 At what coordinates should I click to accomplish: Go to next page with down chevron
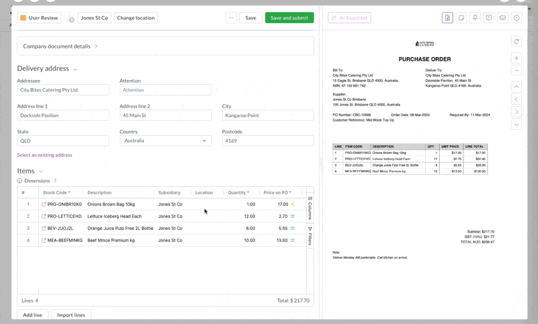coord(516,124)
